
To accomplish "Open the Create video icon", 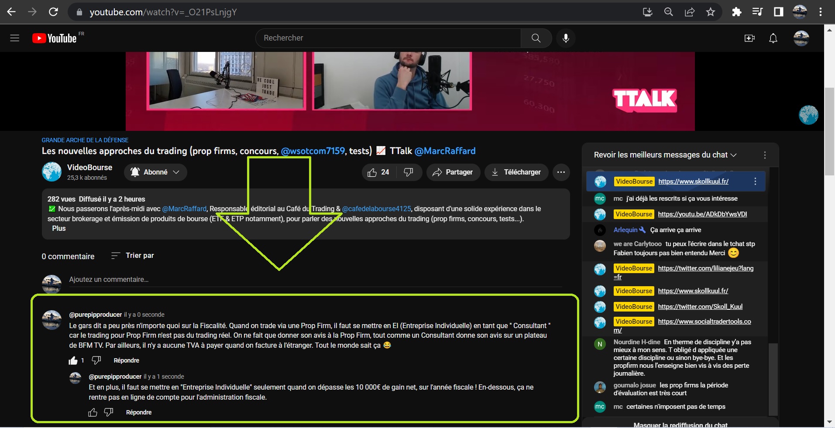I will point(749,38).
